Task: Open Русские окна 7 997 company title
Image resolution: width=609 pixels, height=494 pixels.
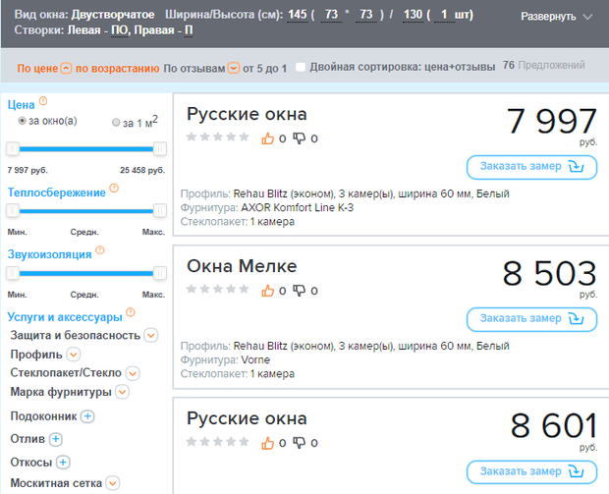Action: (247, 114)
